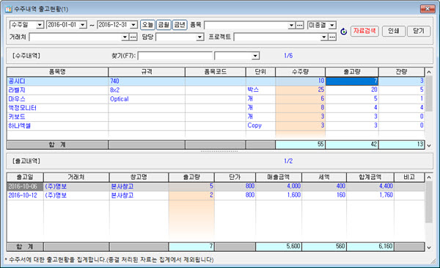440x268 pixels.
Task: Open the 담당 dropdown
Action: (199, 37)
